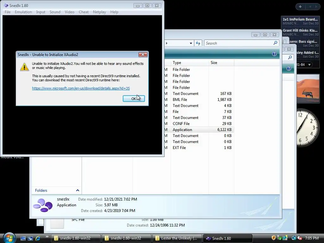Click the taskbar clock showing 7:05 PM
Image resolution: width=324 pixels, height=243 pixels.
coord(312,238)
